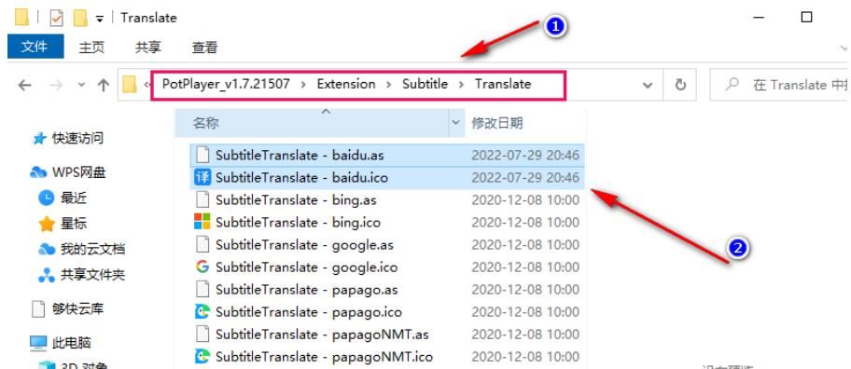Select file SubtitleTranslate - papago.ico

tap(309, 312)
